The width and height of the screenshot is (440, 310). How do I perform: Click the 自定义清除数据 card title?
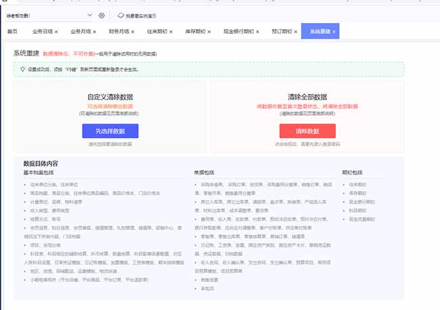pos(110,97)
